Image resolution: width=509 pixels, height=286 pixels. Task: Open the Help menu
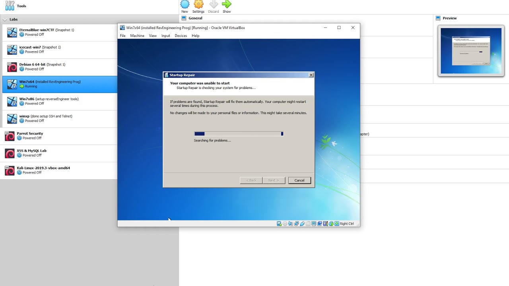coord(195,36)
